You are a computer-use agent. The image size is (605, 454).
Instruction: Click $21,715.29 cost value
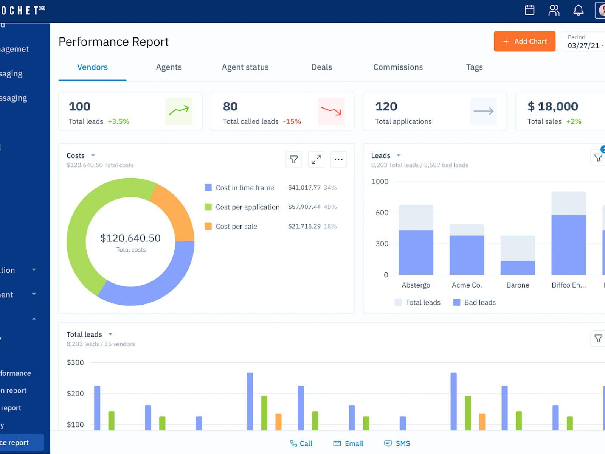click(304, 226)
